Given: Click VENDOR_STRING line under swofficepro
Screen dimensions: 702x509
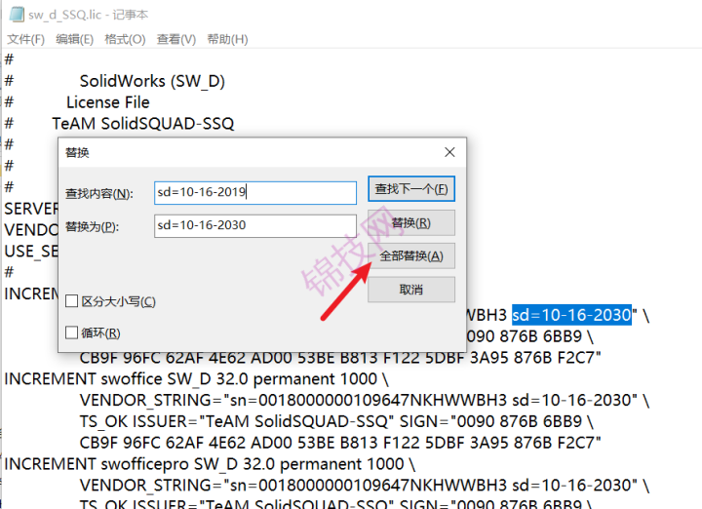Looking at the screenshot, I should pyautogui.click(x=365, y=486).
